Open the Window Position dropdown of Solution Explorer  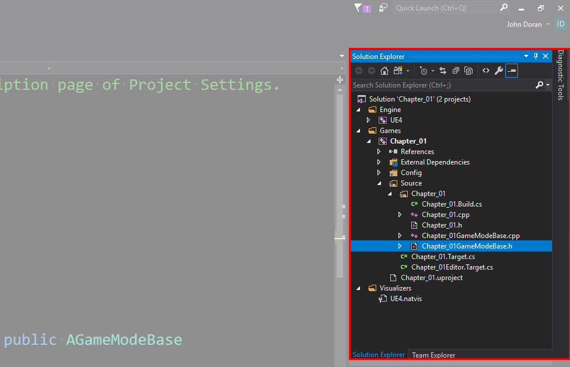[526, 56]
